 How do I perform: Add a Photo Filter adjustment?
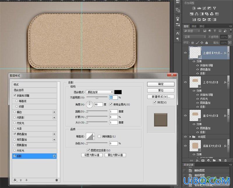point(207,14)
